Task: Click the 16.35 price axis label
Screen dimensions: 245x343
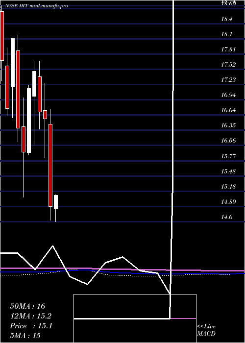Action: click(x=228, y=125)
